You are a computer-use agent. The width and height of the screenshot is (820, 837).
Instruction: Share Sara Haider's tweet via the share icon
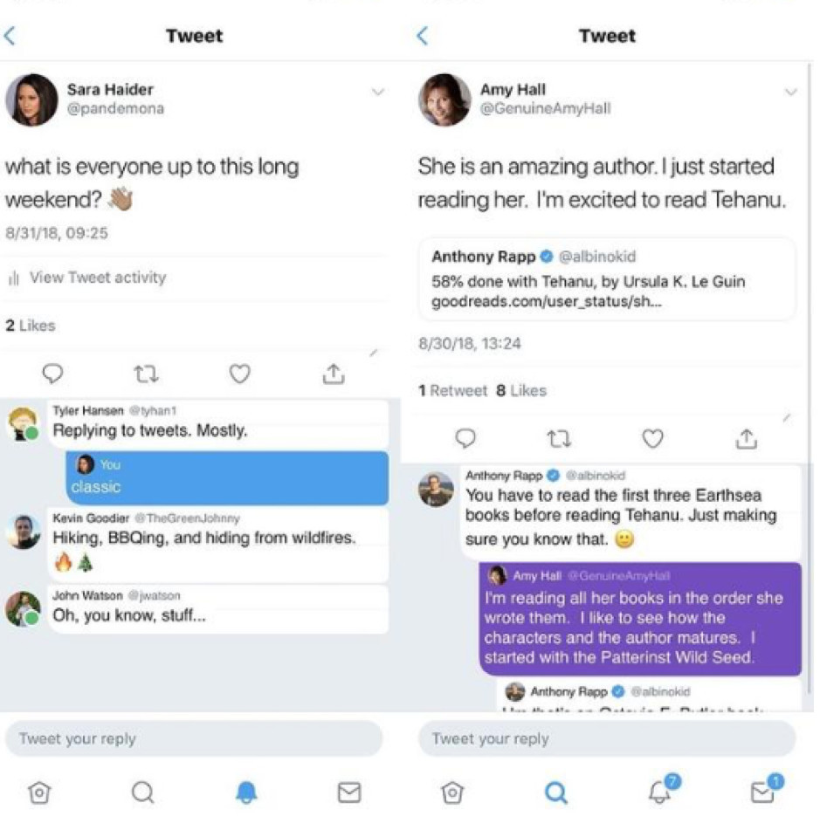pos(334,374)
